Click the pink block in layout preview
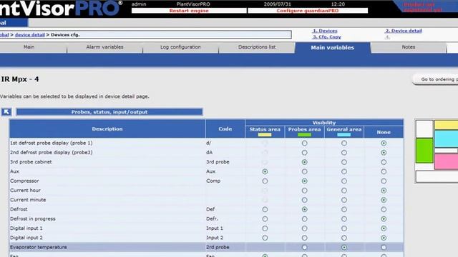The image size is (458, 257). pyautogui.click(x=446, y=161)
